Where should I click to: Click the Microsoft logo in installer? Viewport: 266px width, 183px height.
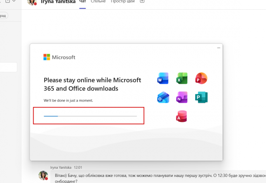click(x=59, y=57)
